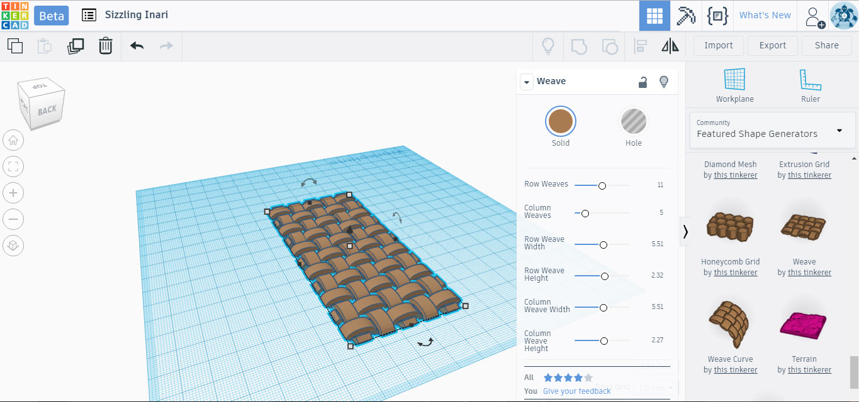Click the star rating
The height and width of the screenshot is (402, 859).
pos(568,378)
